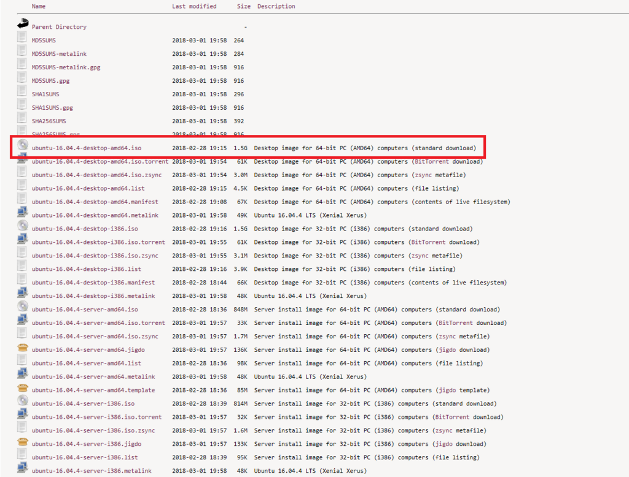Click the icon beside ubuntu-16.04.4-server-amd64.metalink
This screenshot has width=629, height=477.
23,373
